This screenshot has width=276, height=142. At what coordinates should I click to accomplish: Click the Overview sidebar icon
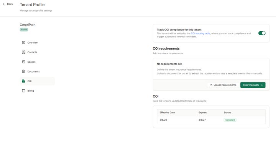[x=24, y=43]
